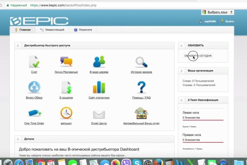This screenshot has height=165, width=247.
Task: Open Сайт статистики bar chart icon
Action: pos(99,87)
